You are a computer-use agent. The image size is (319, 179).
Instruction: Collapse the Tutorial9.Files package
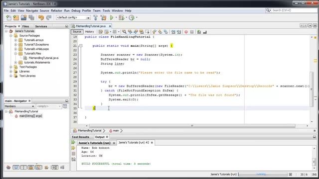click(x=15, y=54)
